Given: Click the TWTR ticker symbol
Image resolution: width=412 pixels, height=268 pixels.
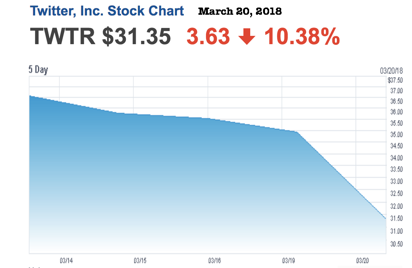Looking at the screenshot, I should (x=63, y=36).
